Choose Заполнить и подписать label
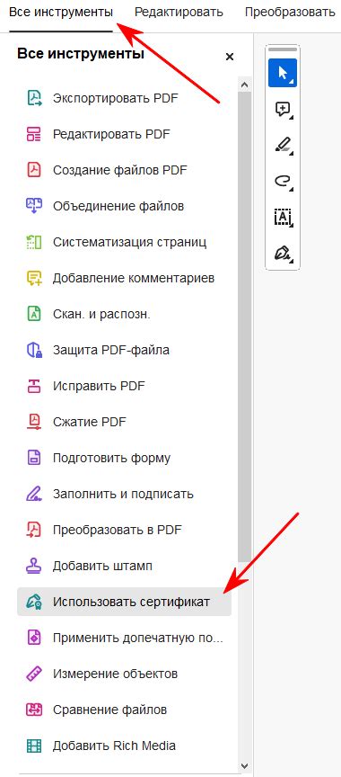Screen dimensions: 341x777 pos(124,494)
